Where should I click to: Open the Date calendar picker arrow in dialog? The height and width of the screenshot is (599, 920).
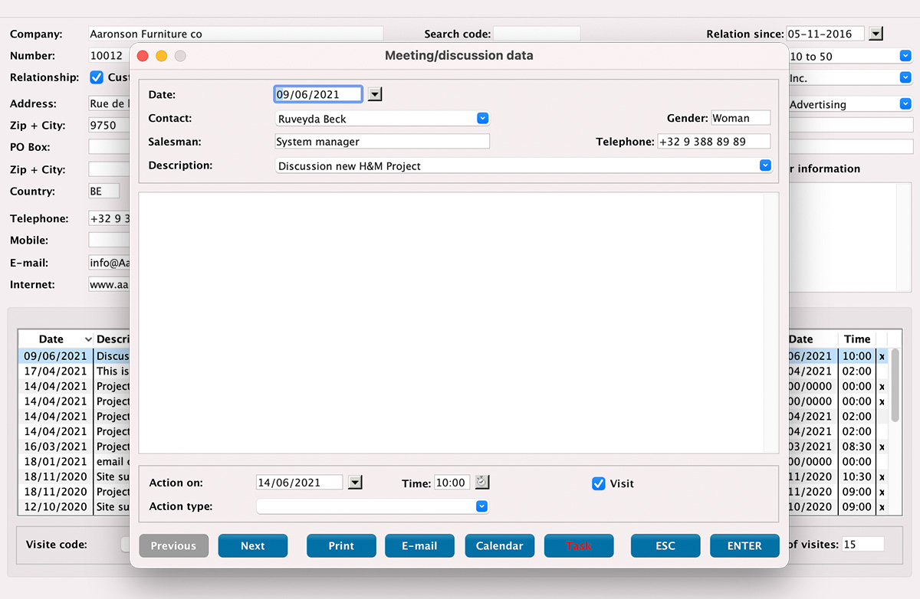tap(374, 94)
